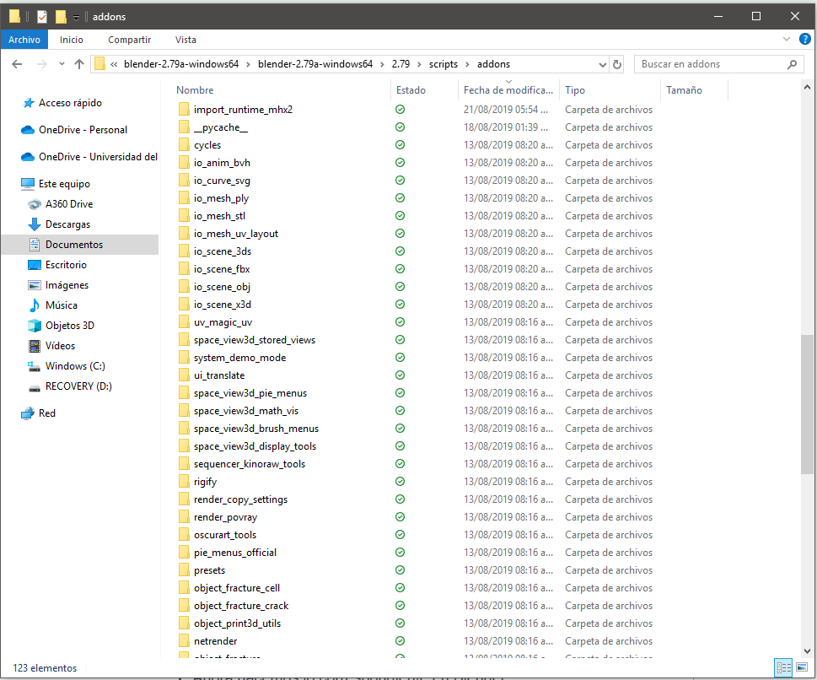
Task: Click the search magnifier icon
Action: click(793, 64)
